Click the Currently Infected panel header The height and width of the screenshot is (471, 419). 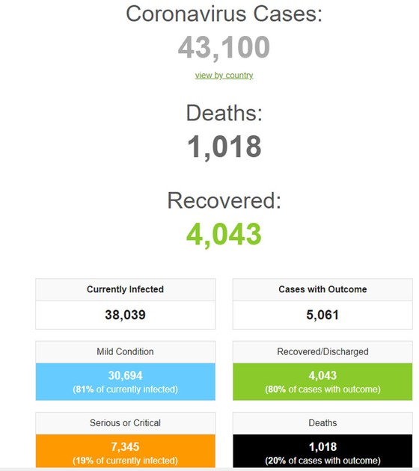point(126,289)
